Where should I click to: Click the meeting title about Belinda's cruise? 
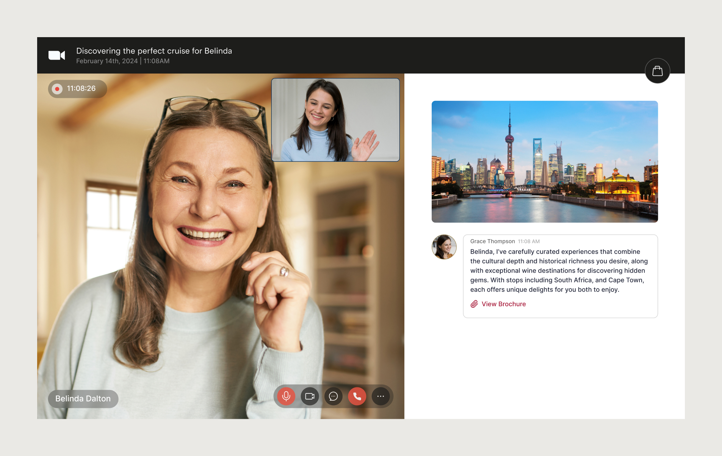(154, 51)
